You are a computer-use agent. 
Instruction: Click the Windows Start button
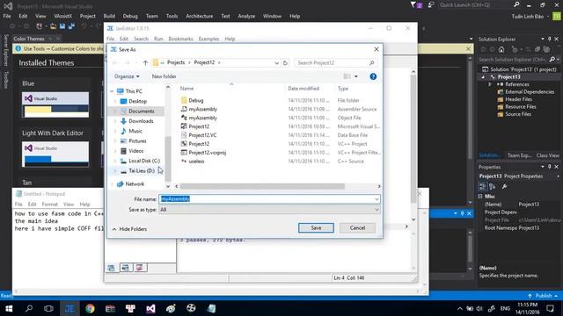coord(9,308)
